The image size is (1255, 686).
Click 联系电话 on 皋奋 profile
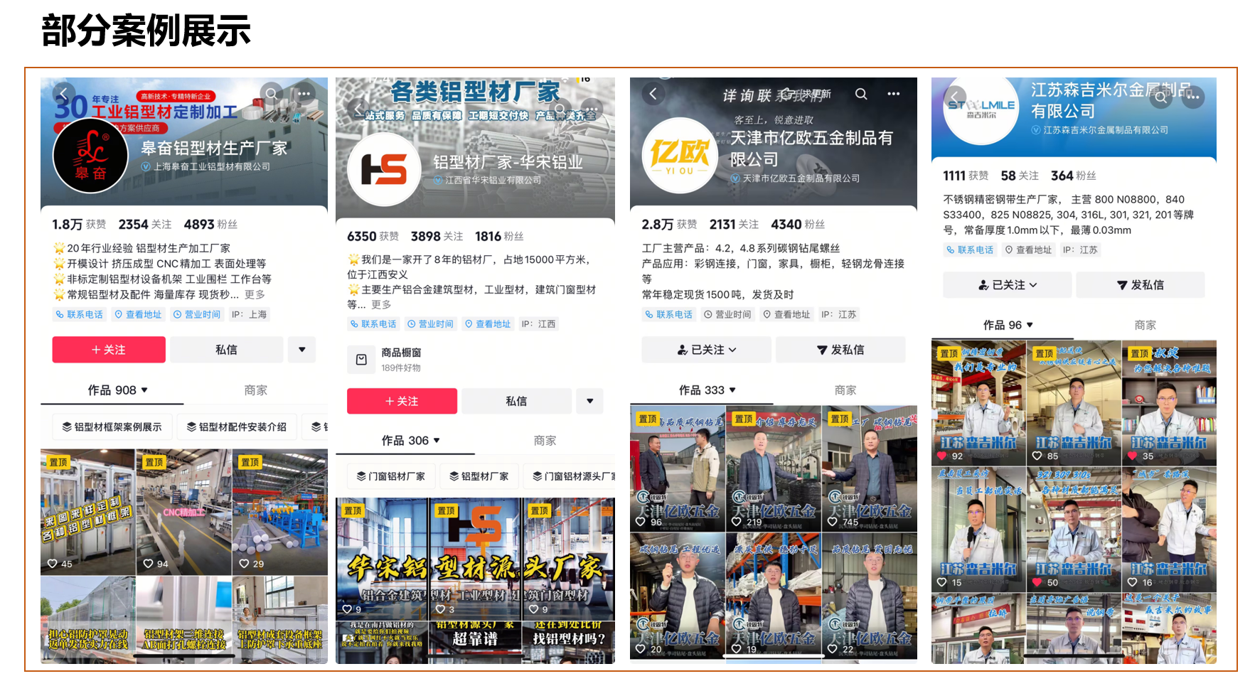click(80, 314)
